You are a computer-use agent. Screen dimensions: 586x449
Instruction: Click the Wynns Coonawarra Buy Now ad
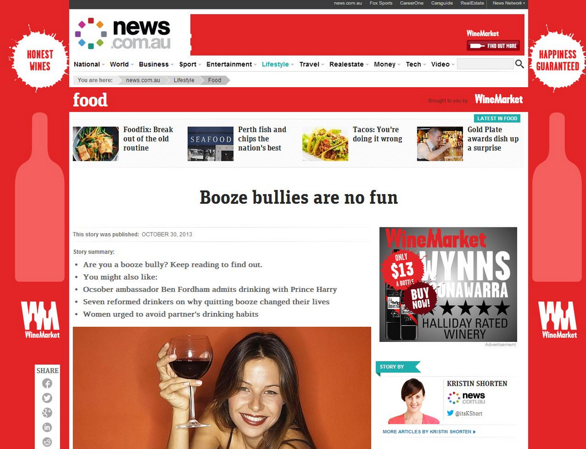pos(448,285)
